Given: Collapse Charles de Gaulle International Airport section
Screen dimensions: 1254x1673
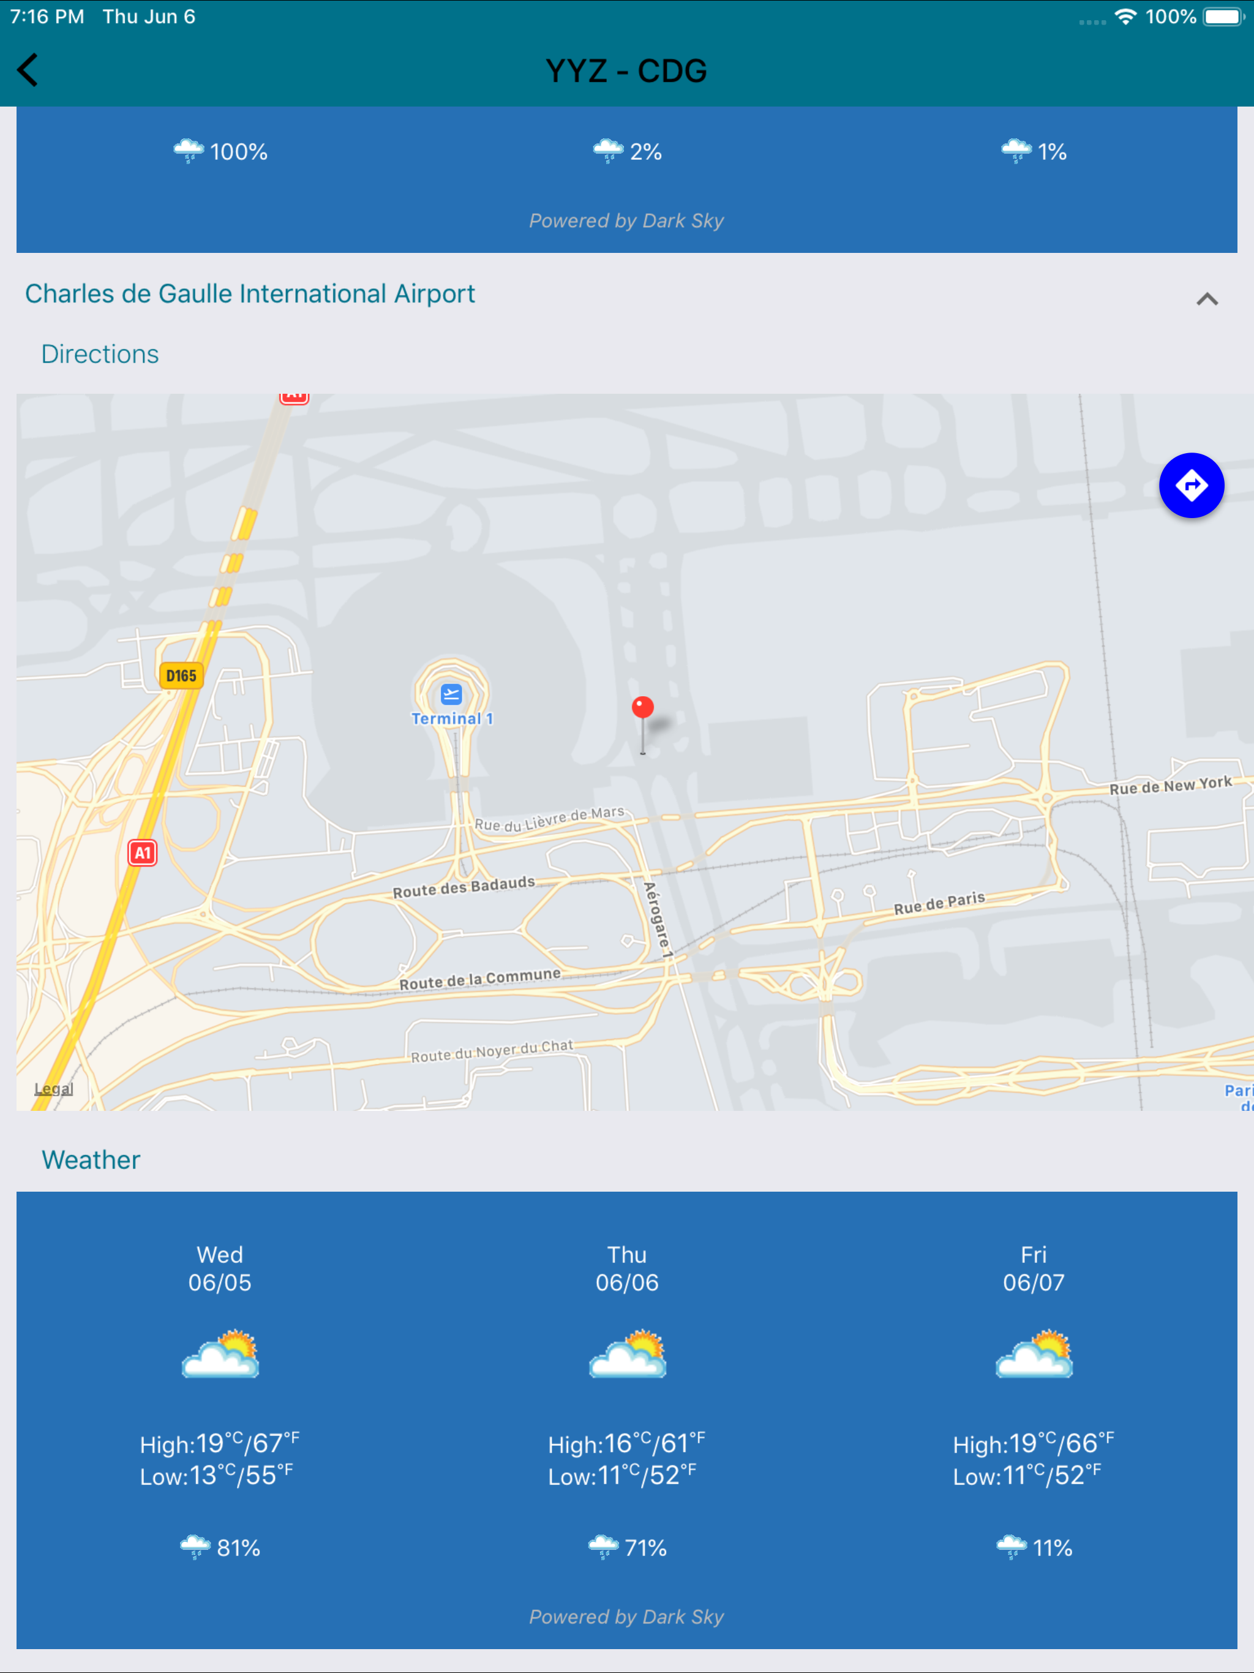Looking at the screenshot, I should pos(1207,299).
